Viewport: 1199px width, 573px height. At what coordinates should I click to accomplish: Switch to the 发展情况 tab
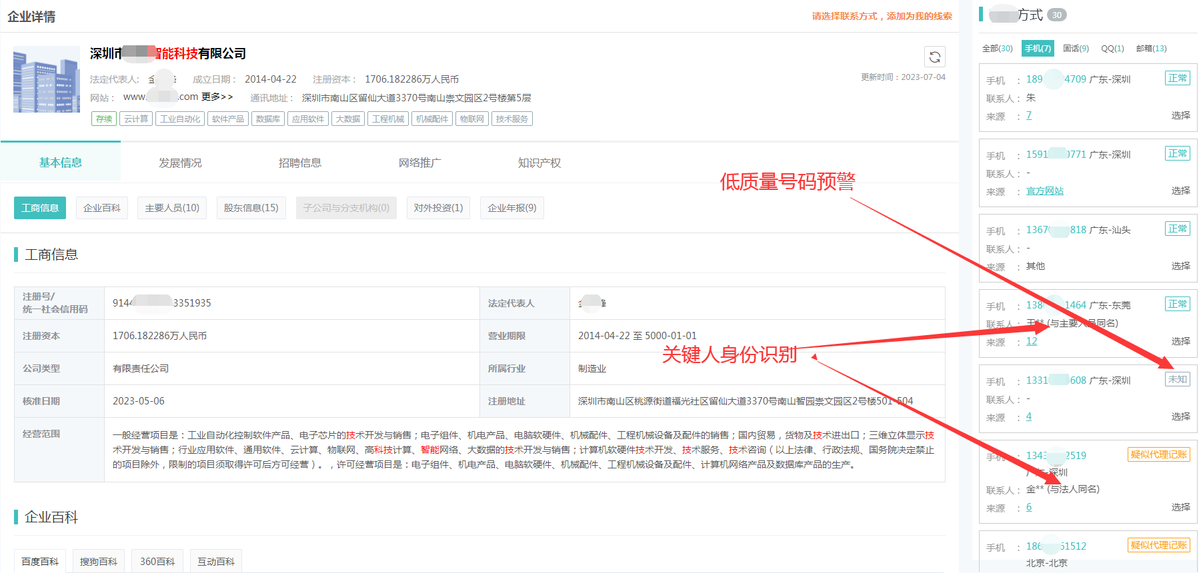180,163
